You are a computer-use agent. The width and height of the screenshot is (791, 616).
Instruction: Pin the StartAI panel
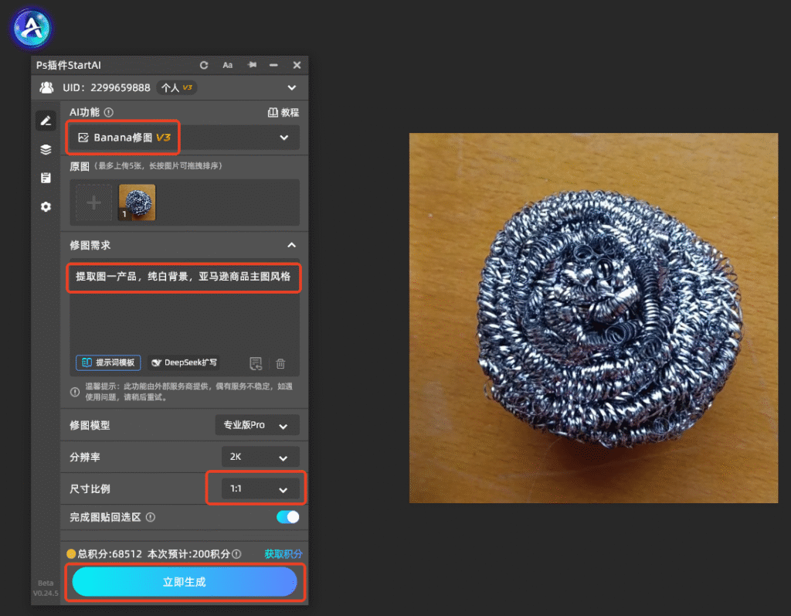[x=252, y=65]
